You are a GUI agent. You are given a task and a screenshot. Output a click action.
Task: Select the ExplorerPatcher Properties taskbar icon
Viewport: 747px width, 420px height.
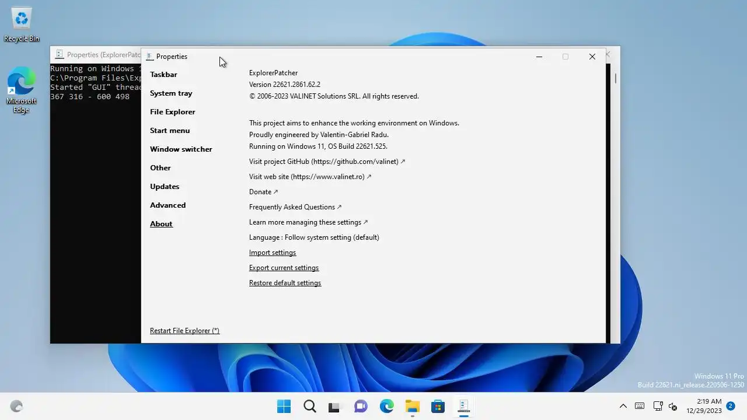tap(464, 407)
